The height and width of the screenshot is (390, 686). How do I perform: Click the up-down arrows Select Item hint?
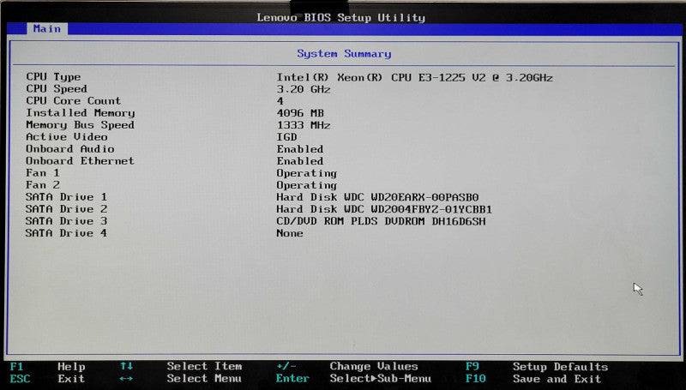[x=181, y=366]
